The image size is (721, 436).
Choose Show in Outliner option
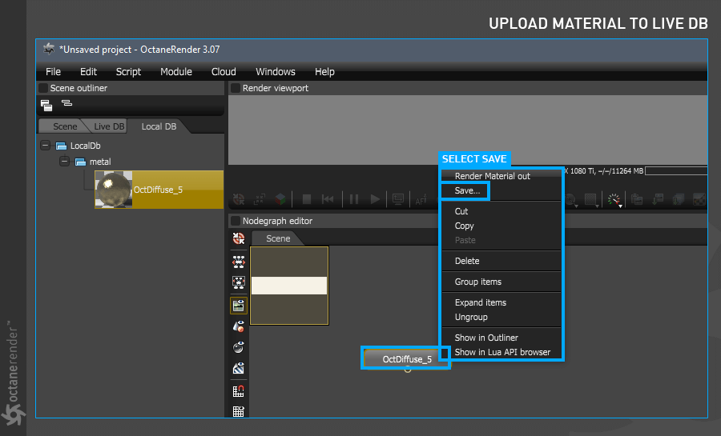[486, 338]
